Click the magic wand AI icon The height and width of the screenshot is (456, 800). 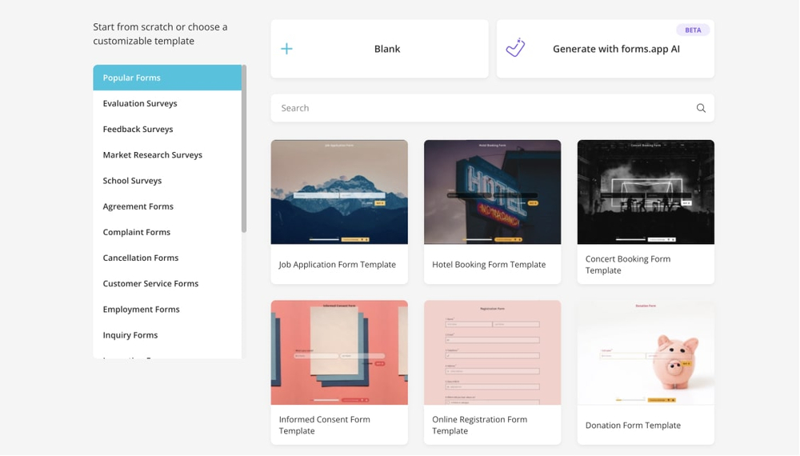click(516, 48)
